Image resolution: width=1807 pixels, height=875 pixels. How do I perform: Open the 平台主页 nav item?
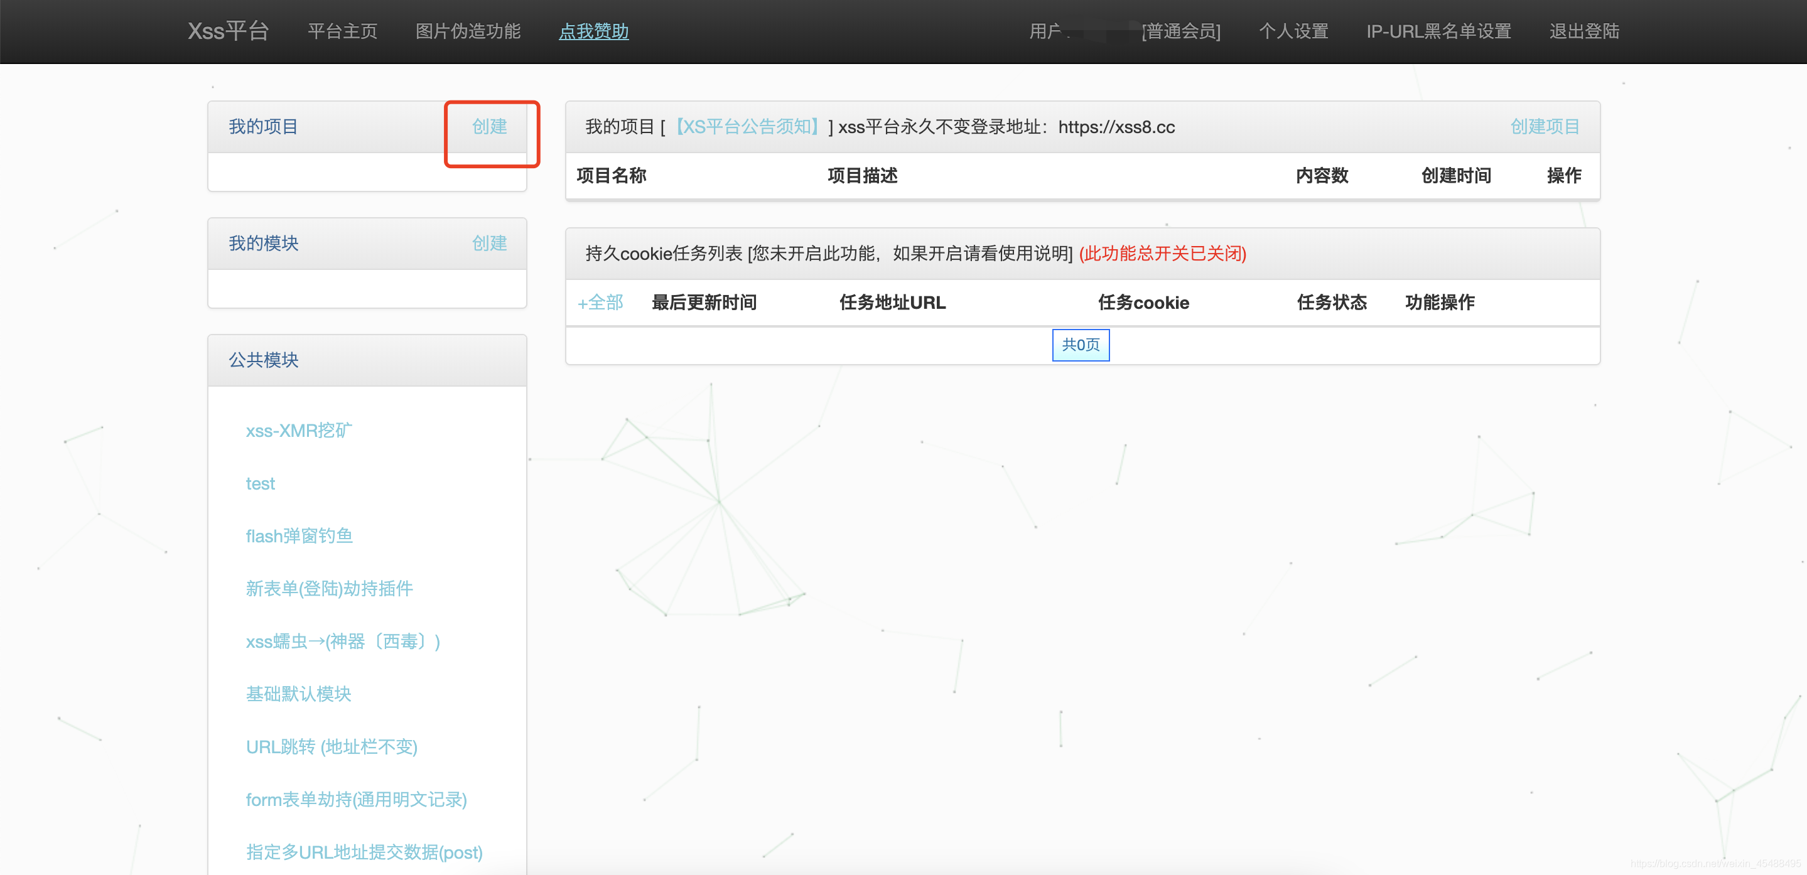coord(342,31)
